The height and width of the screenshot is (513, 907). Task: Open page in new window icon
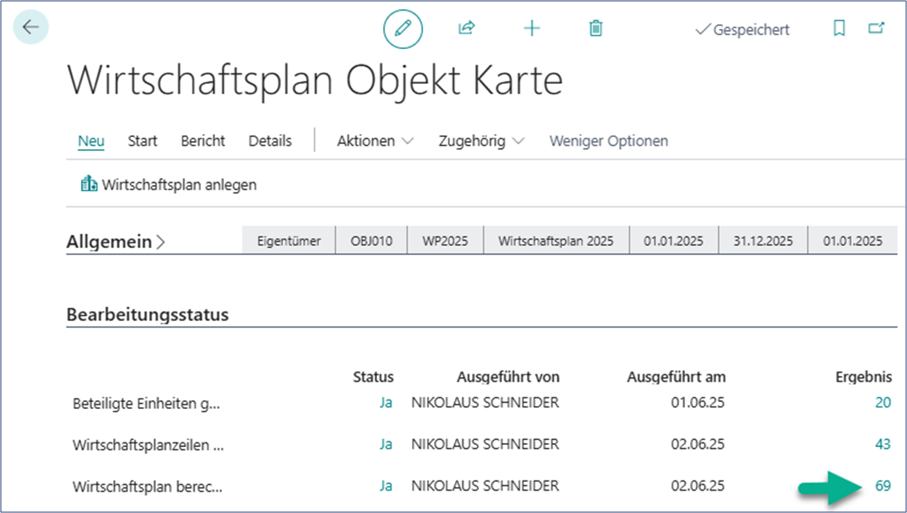pyautogui.click(x=876, y=28)
